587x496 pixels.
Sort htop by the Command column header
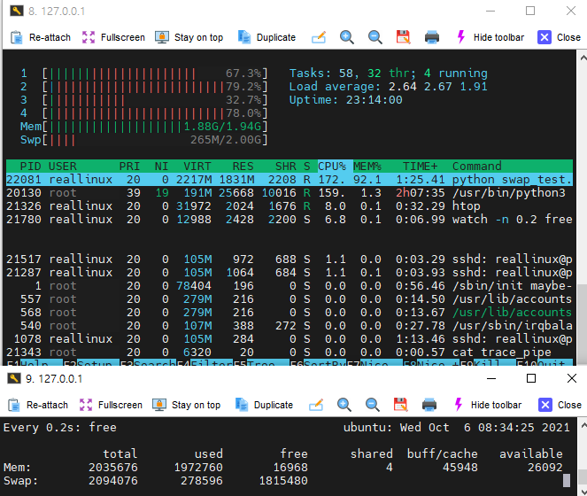point(477,166)
